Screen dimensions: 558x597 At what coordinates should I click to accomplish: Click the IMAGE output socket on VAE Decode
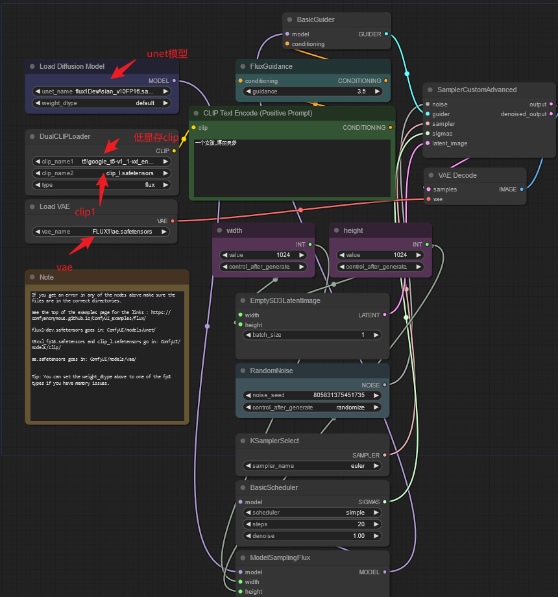point(522,189)
